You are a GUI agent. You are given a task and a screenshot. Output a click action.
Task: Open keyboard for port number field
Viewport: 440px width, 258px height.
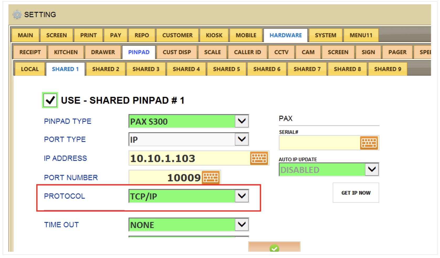(x=211, y=178)
